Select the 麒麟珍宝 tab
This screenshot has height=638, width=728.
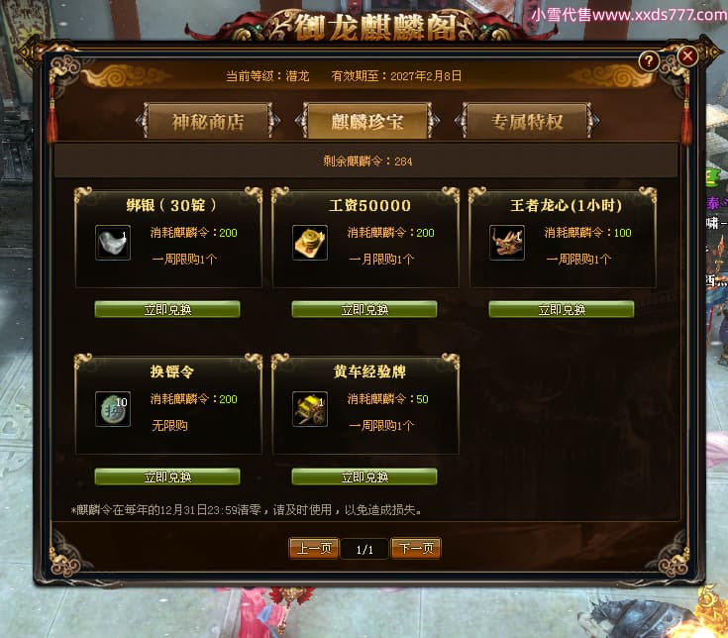(366, 122)
